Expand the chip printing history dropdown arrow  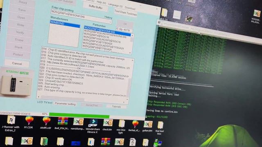pyautogui.click(x=110, y=22)
